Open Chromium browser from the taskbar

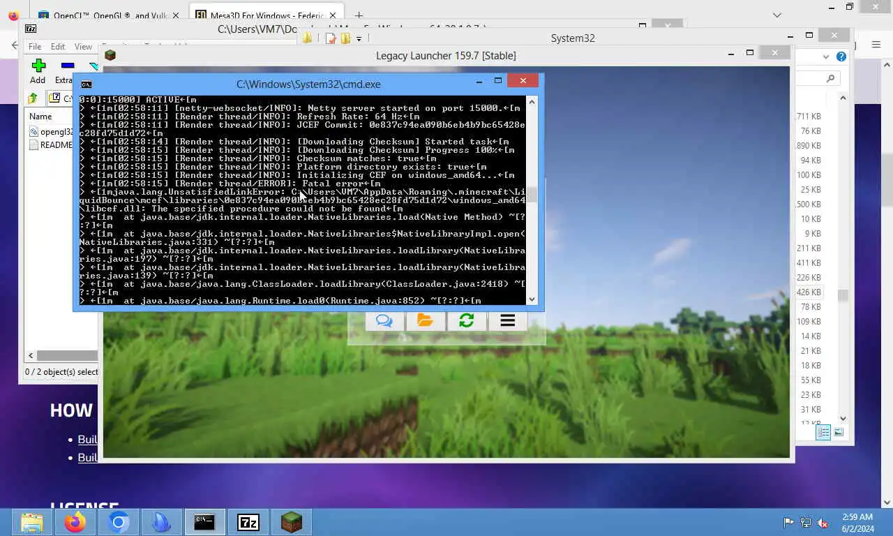point(119,522)
